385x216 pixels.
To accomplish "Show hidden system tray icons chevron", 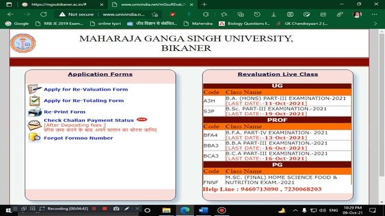I will tap(295, 211).
